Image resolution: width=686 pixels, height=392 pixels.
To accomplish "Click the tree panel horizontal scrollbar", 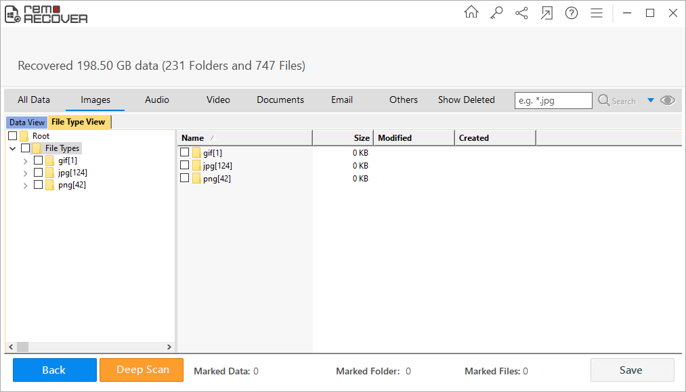I will coord(89,347).
